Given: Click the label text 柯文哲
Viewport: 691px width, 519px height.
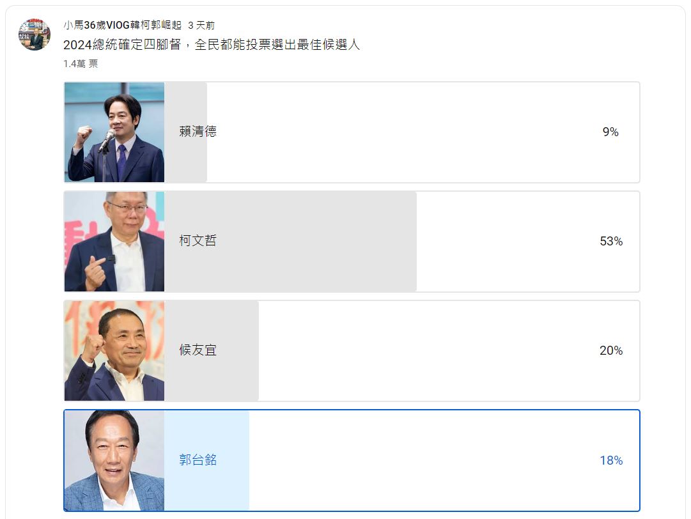Looking at the screenshot, I should [198, 241].
